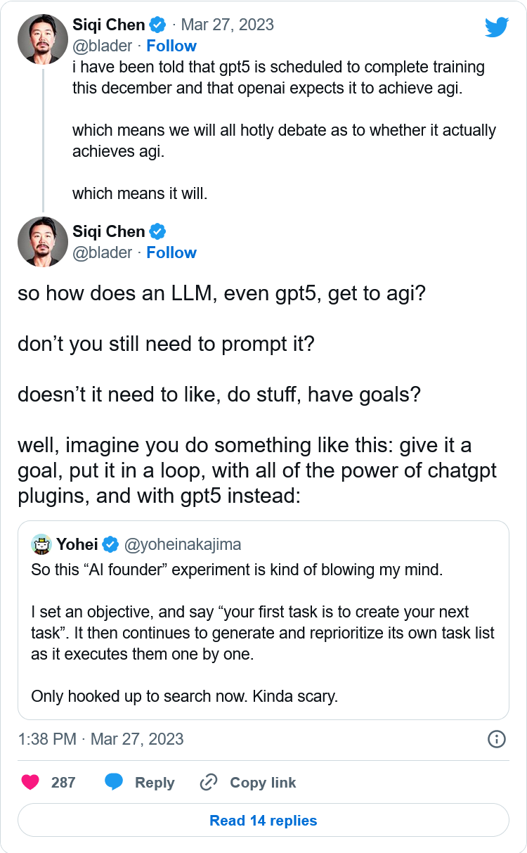Open the tweet info circle icon
Image resolution: width=527 pixels, height=853 pixels.
tap(496, 739)
